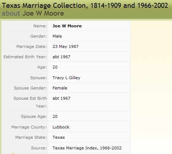
Task: Click the 'Spouse Est Birth Year:' label
Action: pos(30,102)
